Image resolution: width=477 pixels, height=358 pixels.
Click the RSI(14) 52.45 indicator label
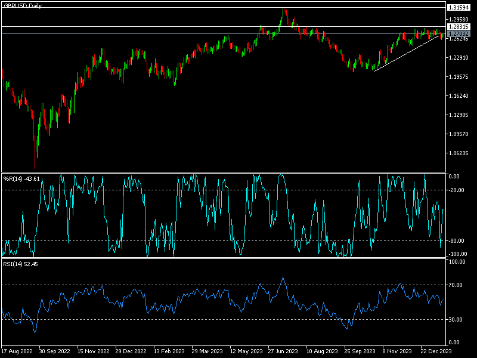(20, 264)
